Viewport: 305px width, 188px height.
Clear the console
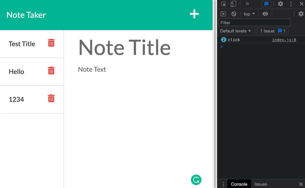[x=234, y=14]
